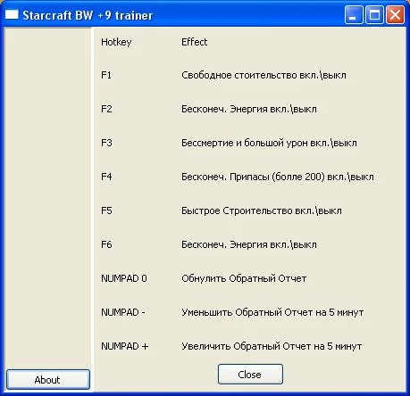This screenshot has width=410, height=396.
Task: Select the F1 hotkey label
Action: tap(106, 75)
